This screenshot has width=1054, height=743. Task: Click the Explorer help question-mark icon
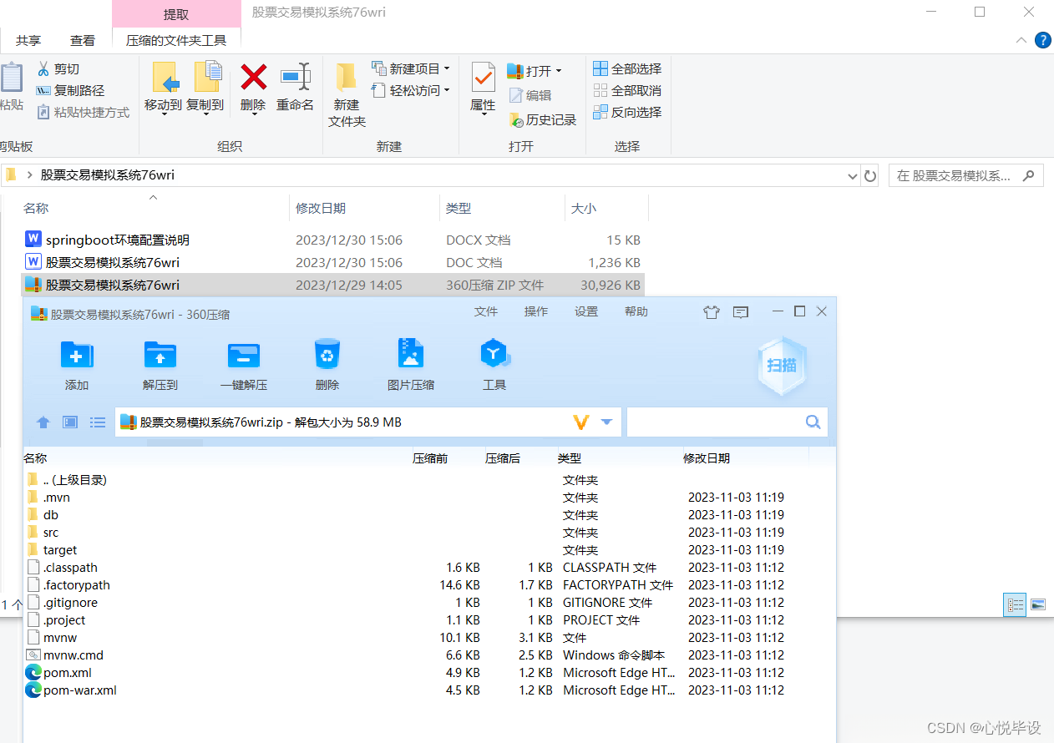coord(1042,40)
